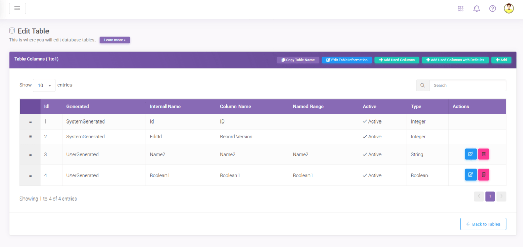Click the Copy Table Name button
The width and height of the screenshot is (523, 247).
click(298, 60)
